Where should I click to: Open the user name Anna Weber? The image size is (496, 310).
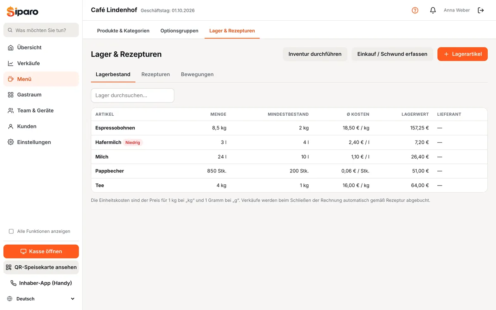pyautogui.click(x=457, y=10)
